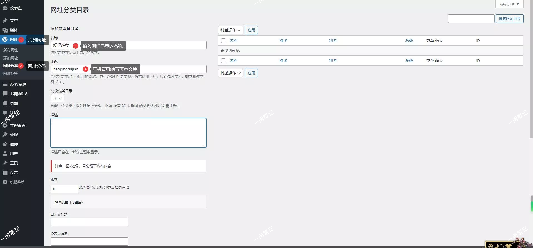Open the 网址标签 submenu item
Screen dimensions: 533x248
coord(11,73)
